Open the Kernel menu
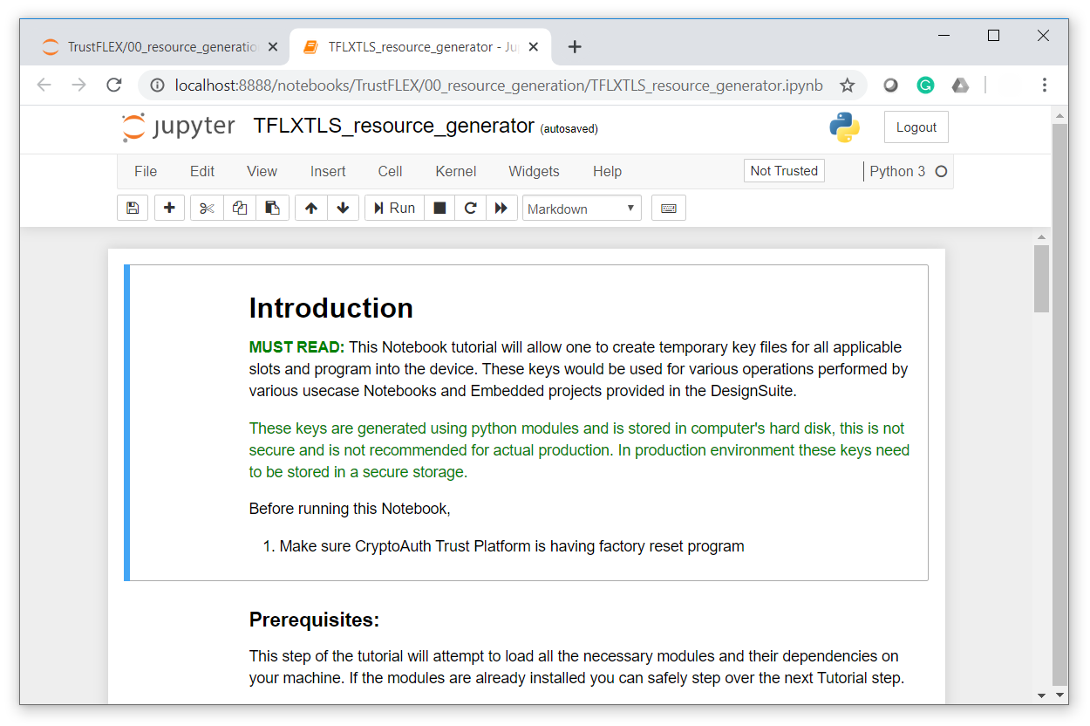Screen dimensions: 1090x726 [455, 171]
